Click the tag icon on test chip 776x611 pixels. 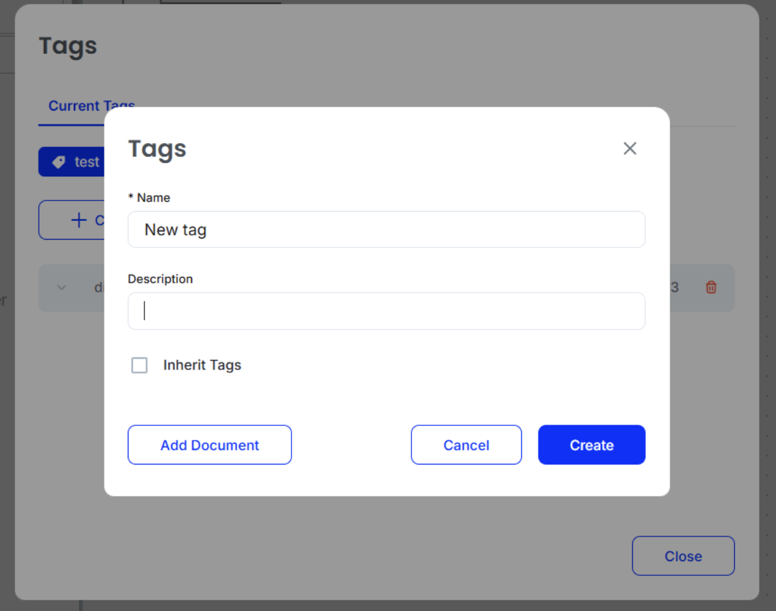[59, 162]
